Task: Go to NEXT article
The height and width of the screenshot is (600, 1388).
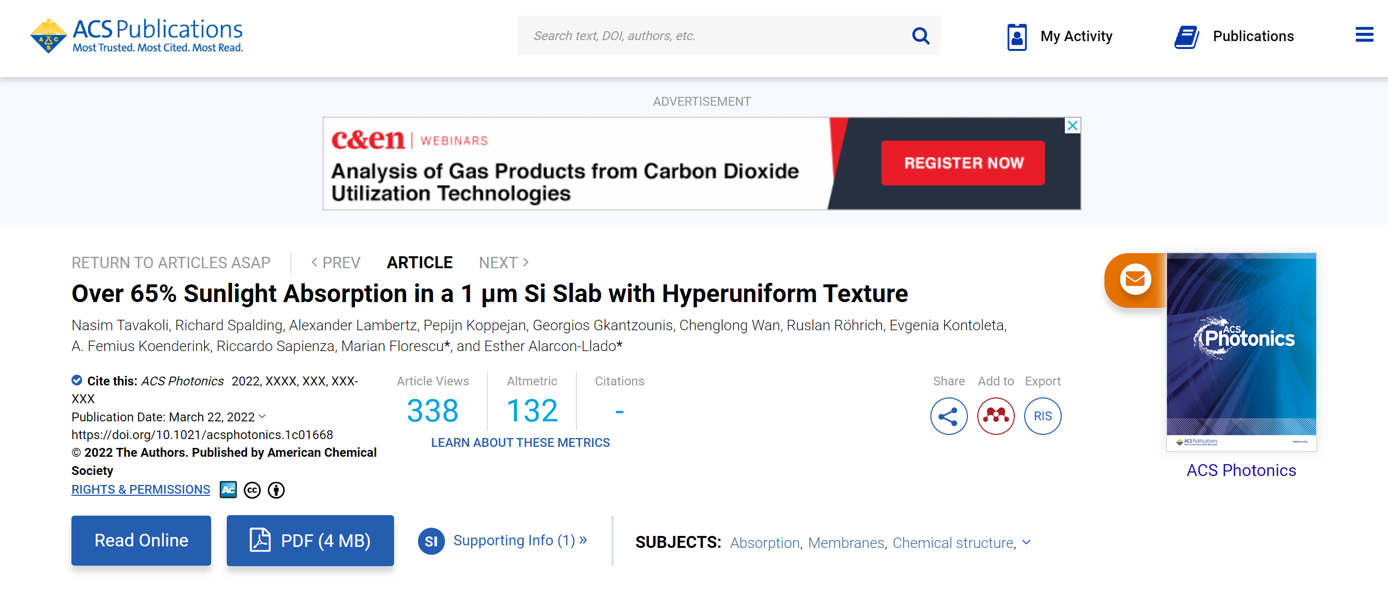Action: click(503, 262)
